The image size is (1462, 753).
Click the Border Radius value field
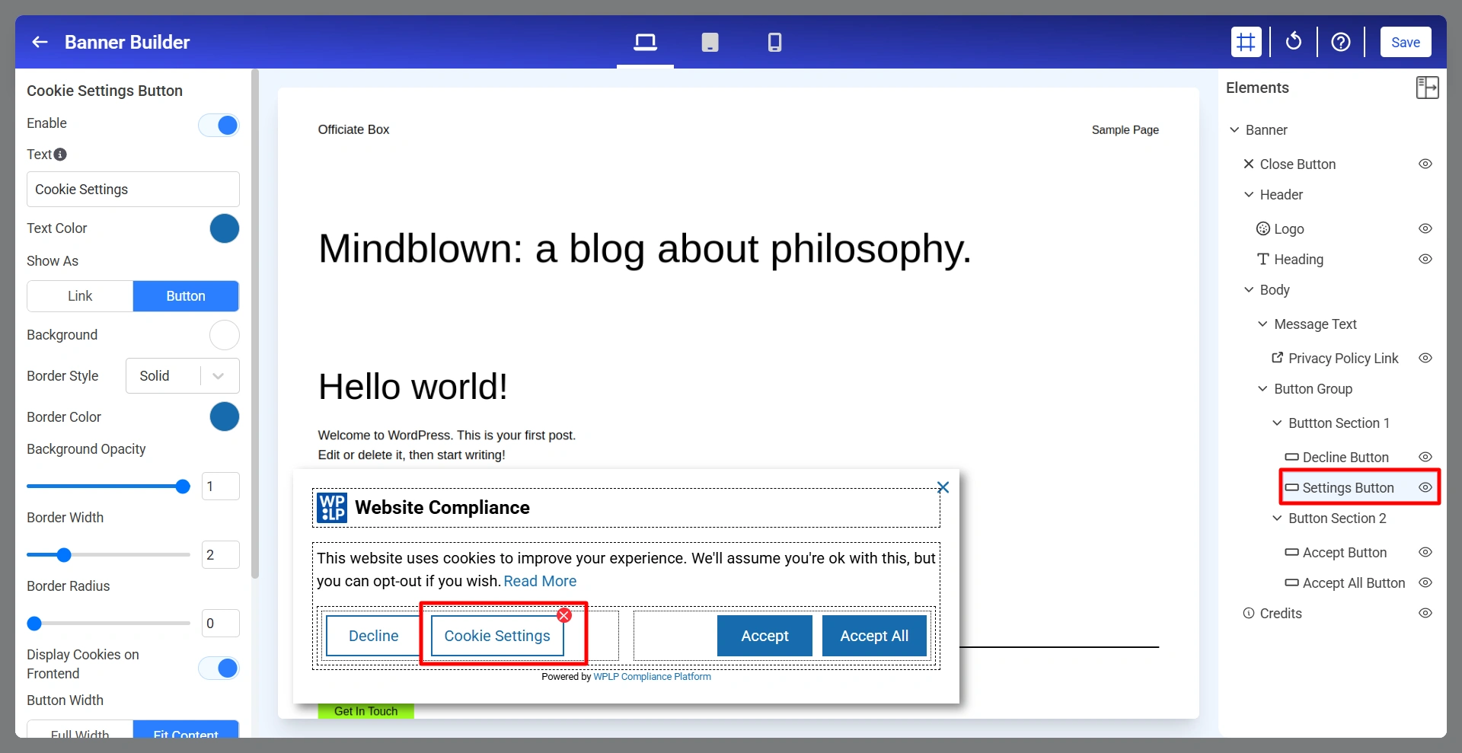[221, 624]
